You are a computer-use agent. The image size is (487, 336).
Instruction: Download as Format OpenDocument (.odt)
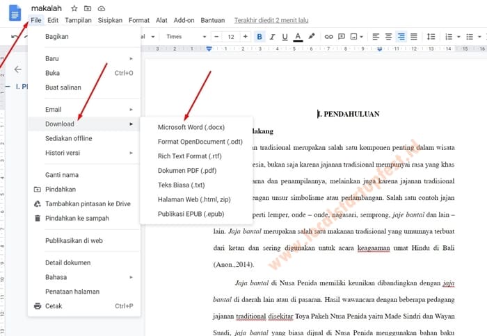(196, 142)
